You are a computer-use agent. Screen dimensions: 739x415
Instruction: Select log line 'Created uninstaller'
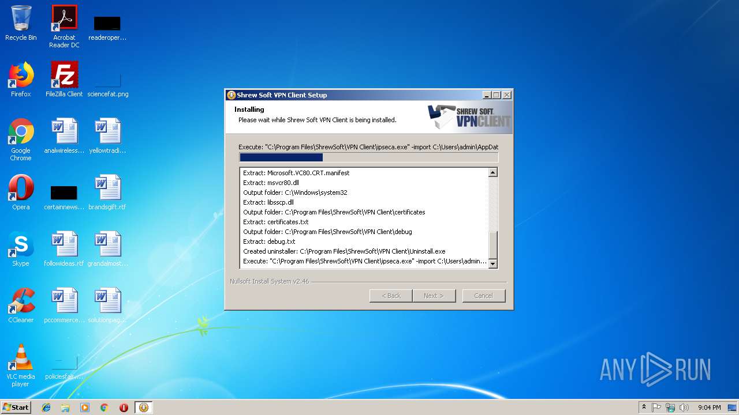pos(344,251)
